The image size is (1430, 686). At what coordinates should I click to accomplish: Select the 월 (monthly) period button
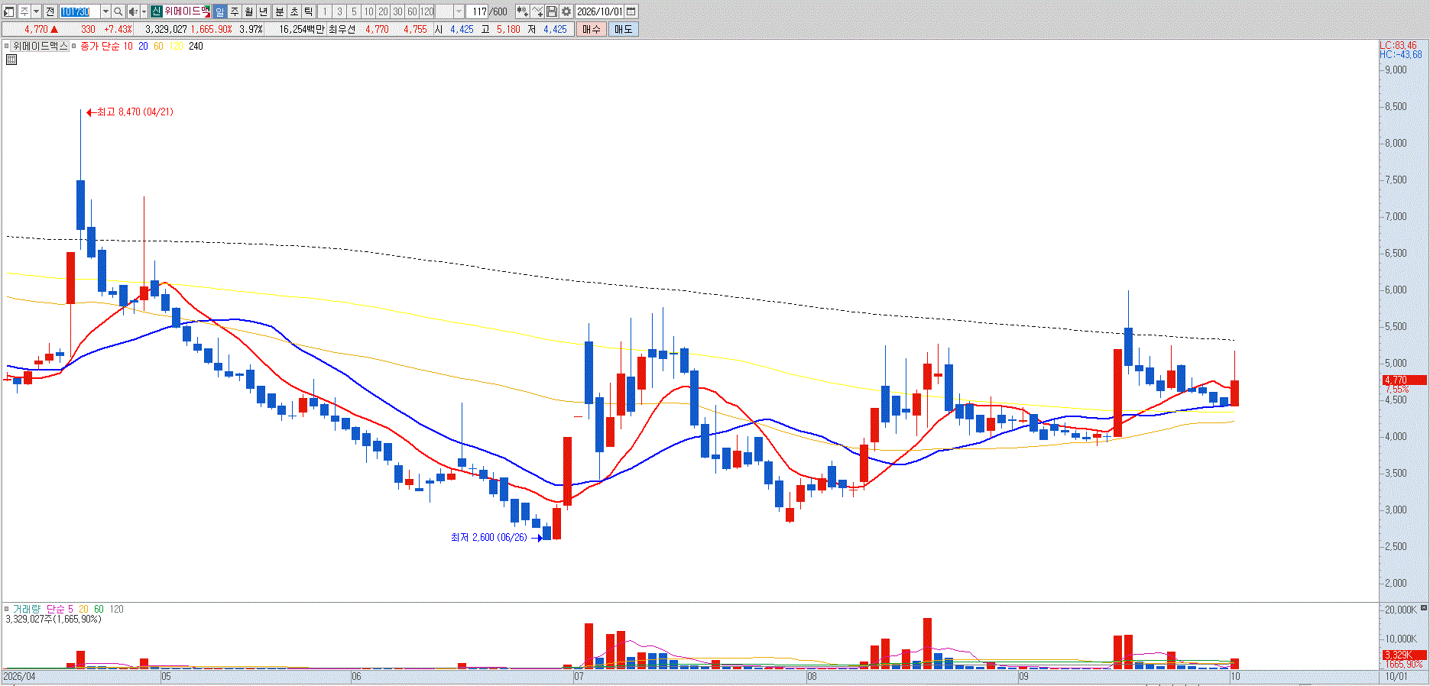249,11
